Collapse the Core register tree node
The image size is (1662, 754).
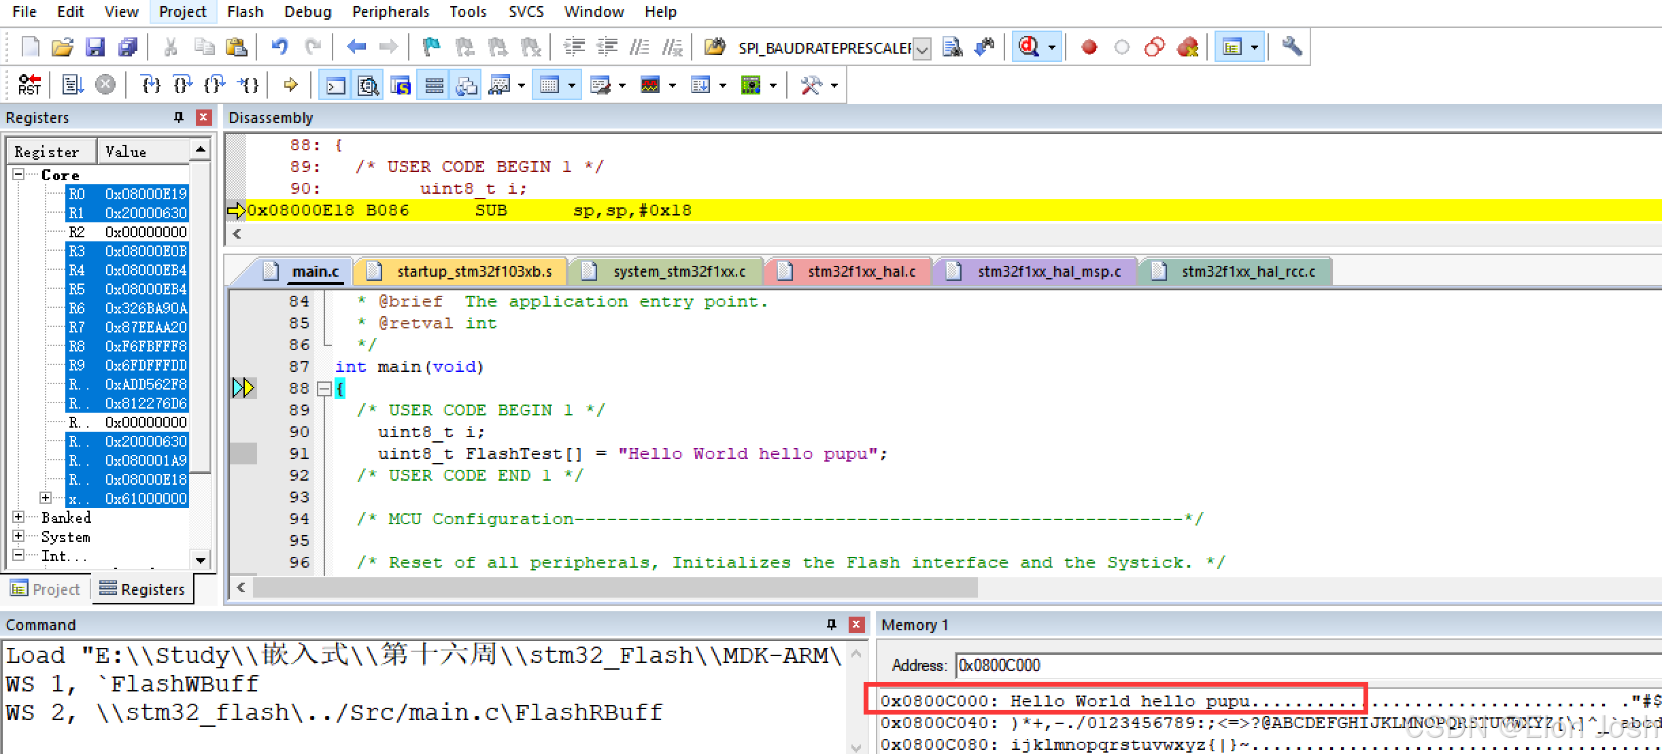(18, 175)
